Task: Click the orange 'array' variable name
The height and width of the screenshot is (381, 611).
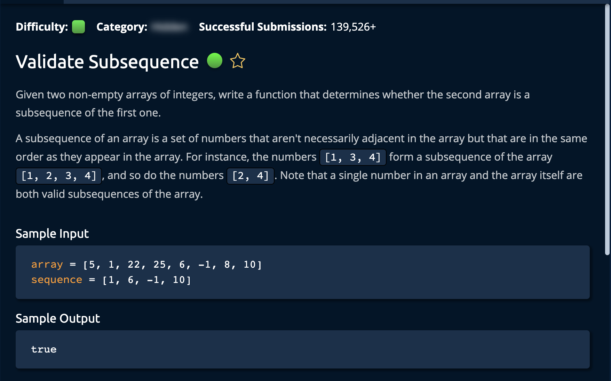Action: [47, 265]
